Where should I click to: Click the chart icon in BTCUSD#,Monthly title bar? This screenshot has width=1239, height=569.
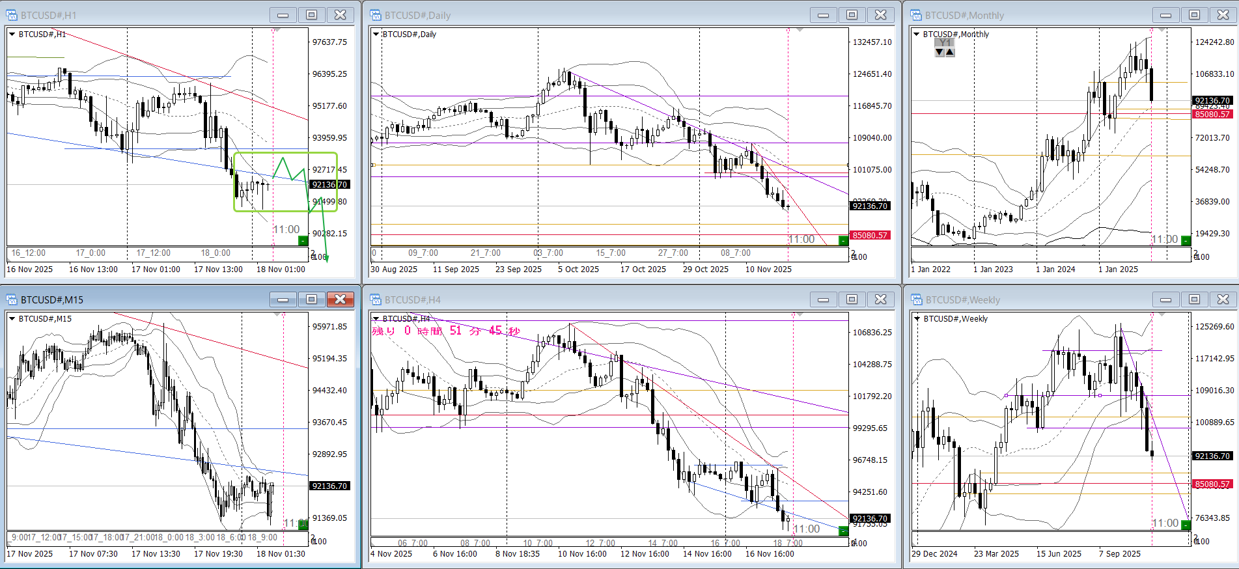click(x=917, y=15)
